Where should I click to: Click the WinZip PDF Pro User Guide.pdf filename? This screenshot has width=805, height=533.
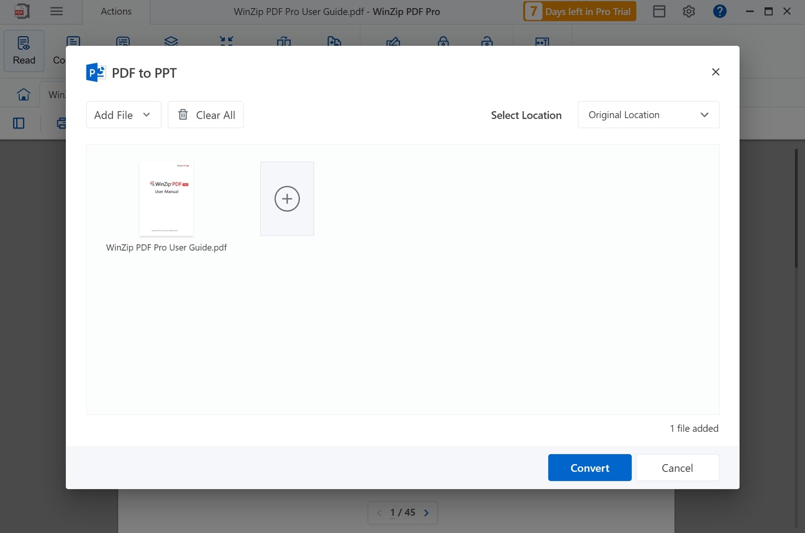pos(167,247)
